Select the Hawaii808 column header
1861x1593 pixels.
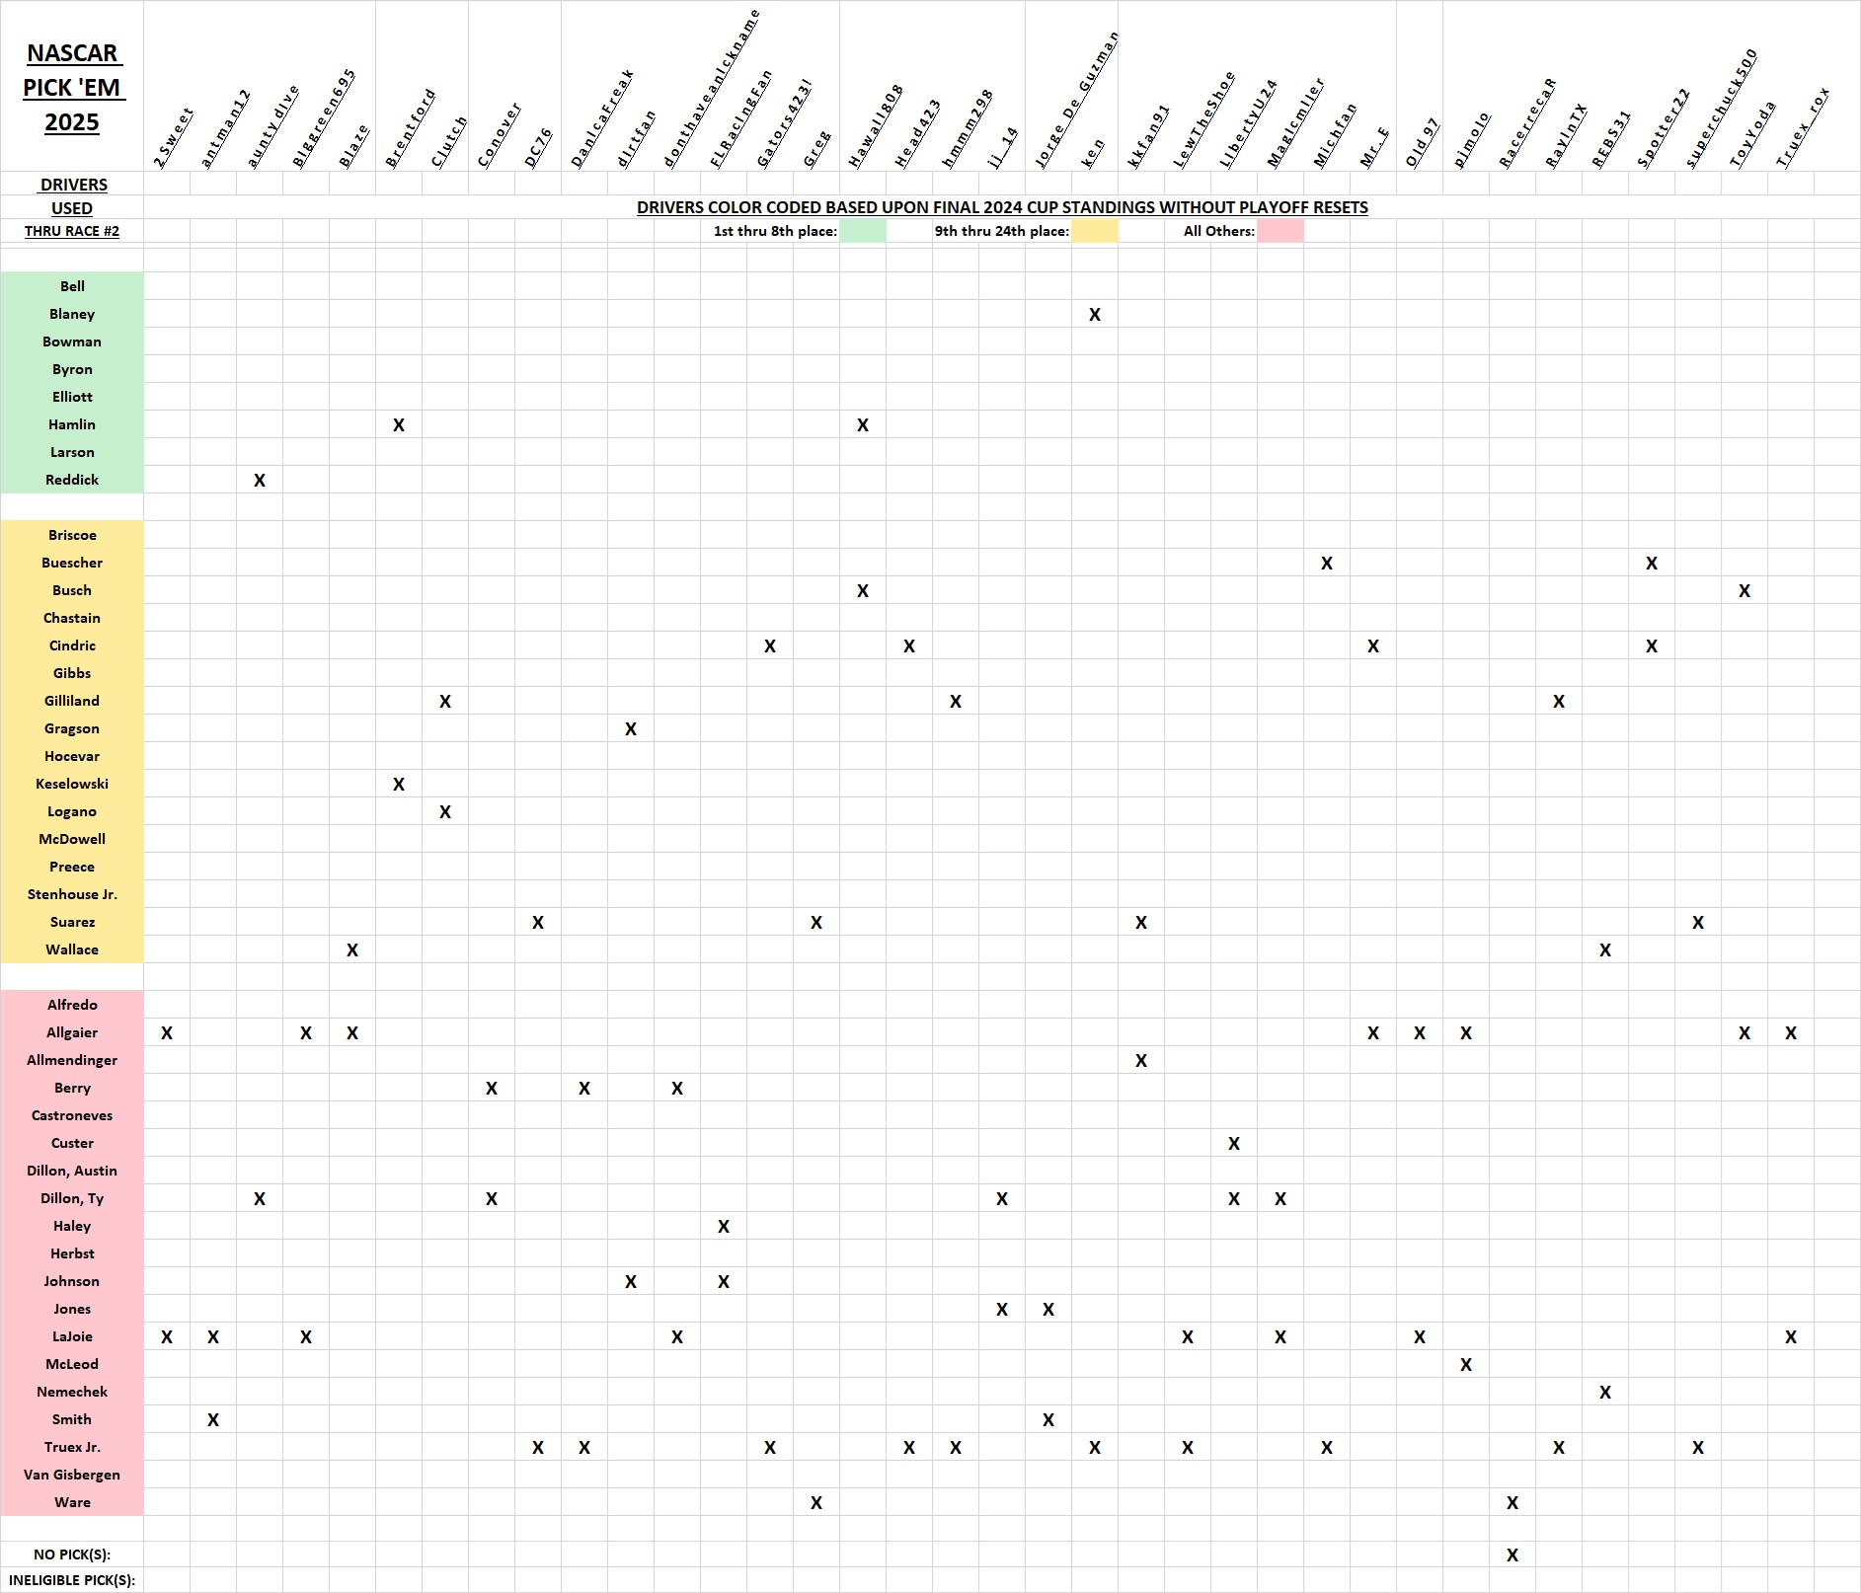click(875, 125)
